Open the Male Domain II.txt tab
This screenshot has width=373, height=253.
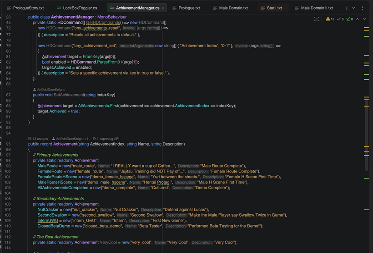pyautogui.click(x=317, y=8)
